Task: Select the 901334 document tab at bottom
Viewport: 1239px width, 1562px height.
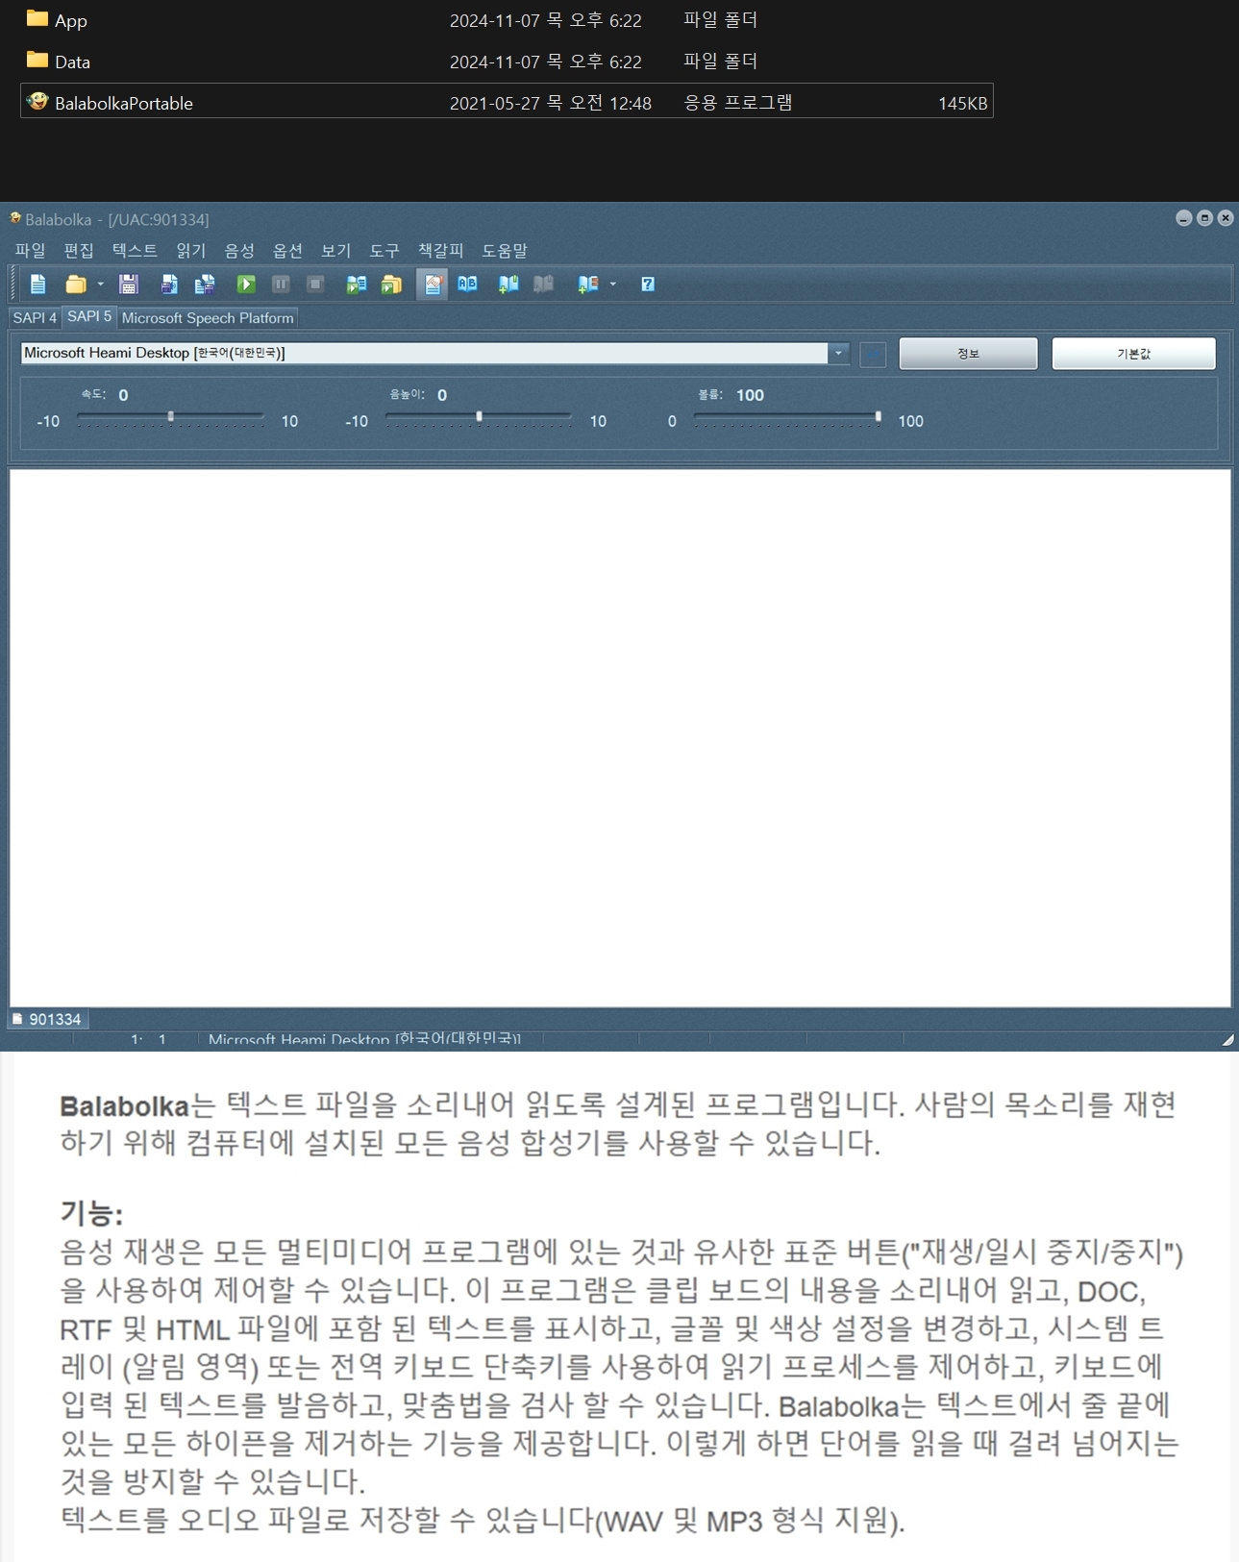Action: pyautogui.click(x=47, y=1019)
